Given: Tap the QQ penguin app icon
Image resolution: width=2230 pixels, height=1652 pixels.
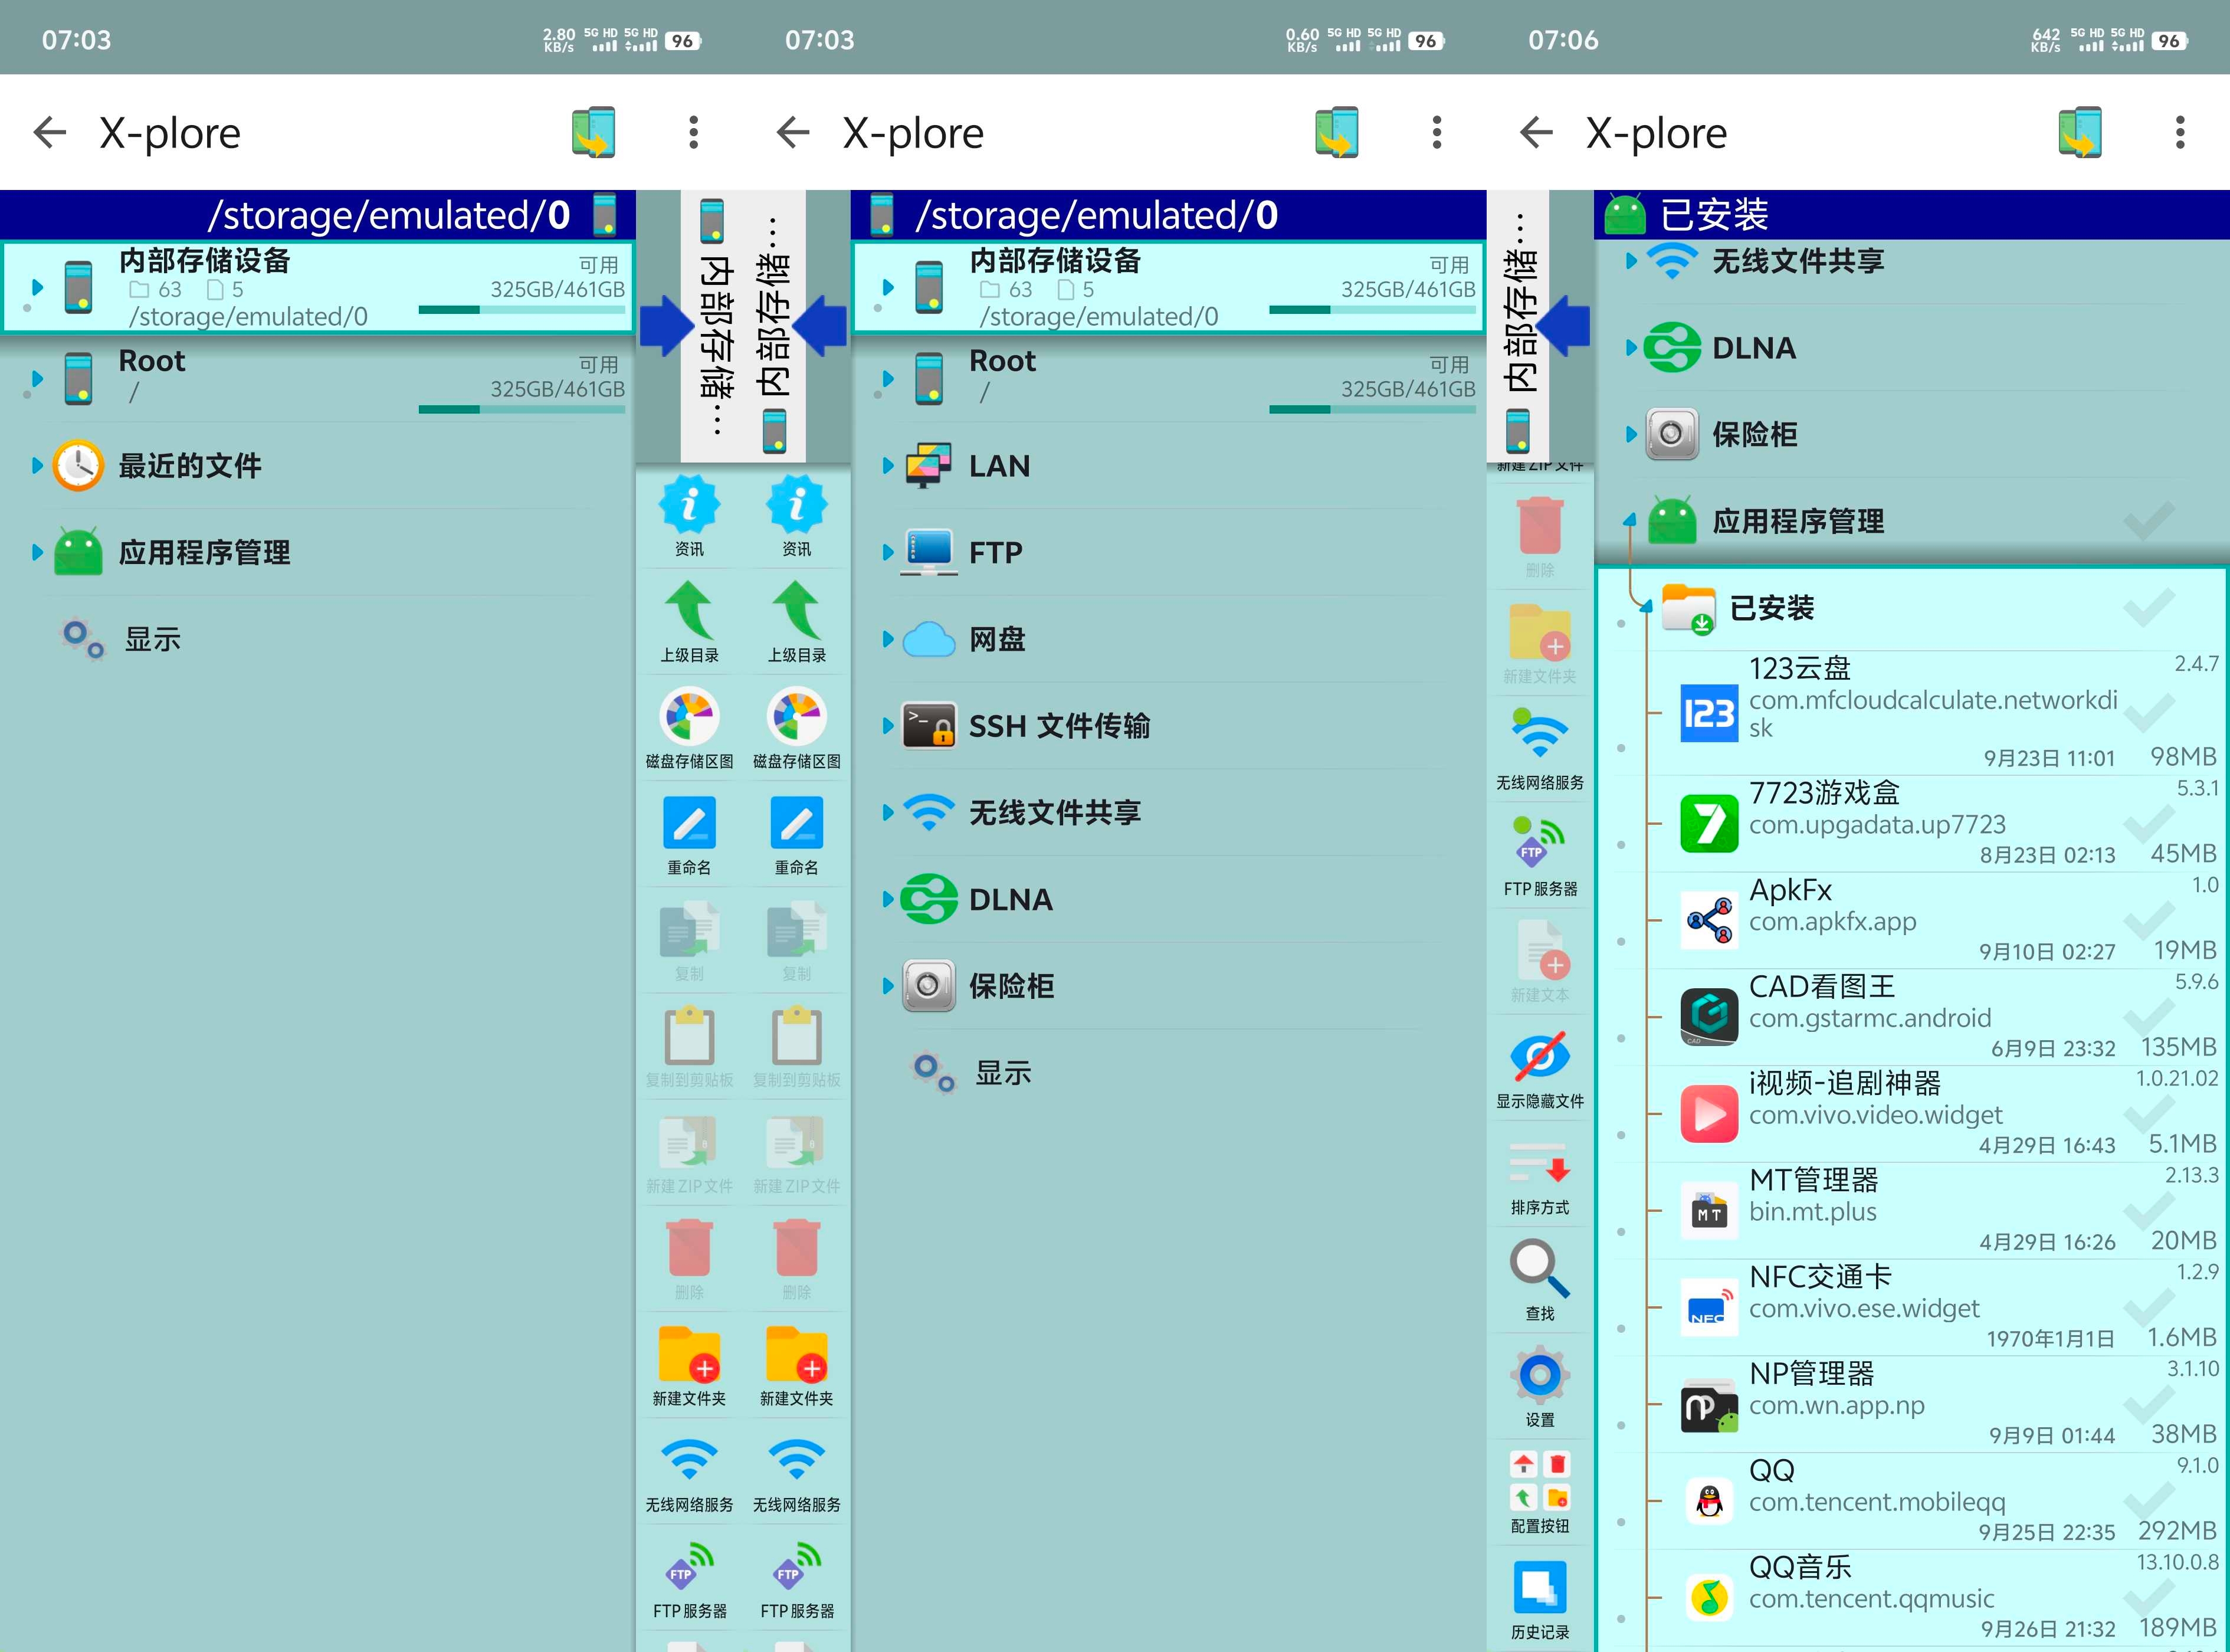Looking at the screenshot, I should (1709, 1501).
